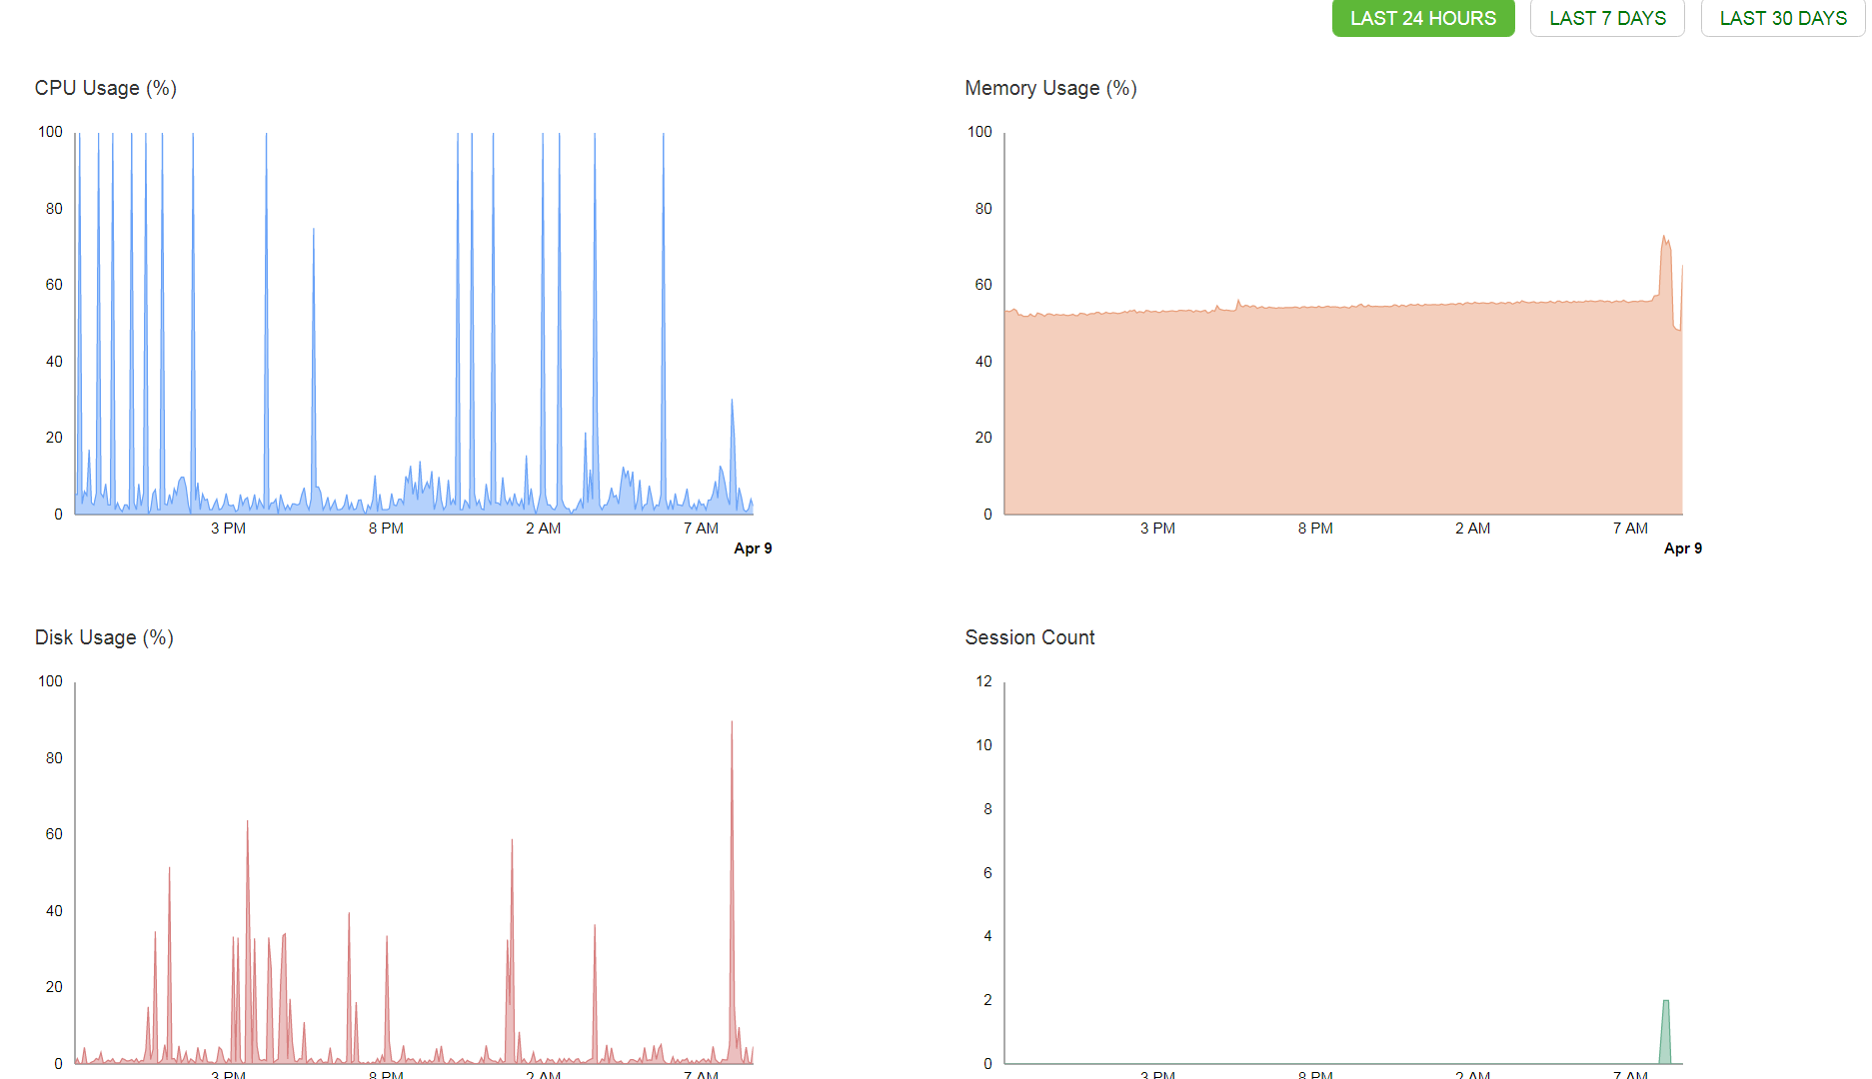Click the 80 label on the Memory Usage y-axis
The height and width of the screenshot is (1079, 1872).
click(x=983, y=209)
